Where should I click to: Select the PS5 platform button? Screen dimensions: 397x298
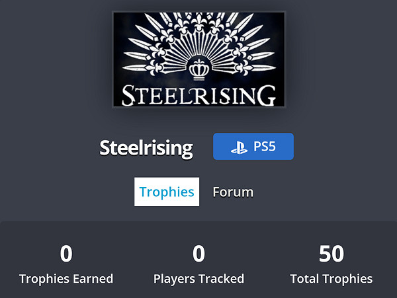[253, 147]
